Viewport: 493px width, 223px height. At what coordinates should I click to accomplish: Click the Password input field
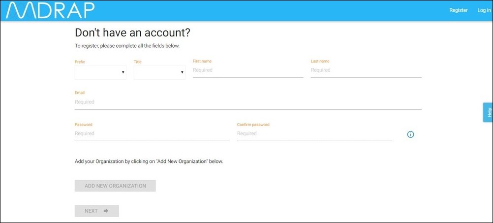[152, 133]
